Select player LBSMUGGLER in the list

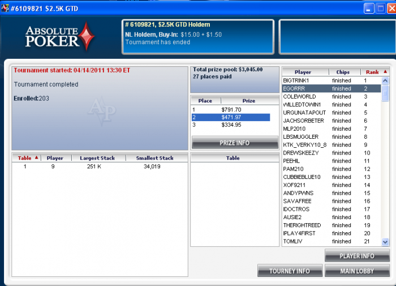click(x=332, y=137)
